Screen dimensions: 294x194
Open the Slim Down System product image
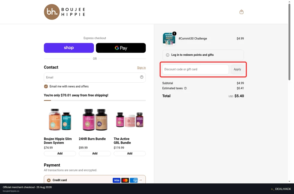tap(60, 120)
